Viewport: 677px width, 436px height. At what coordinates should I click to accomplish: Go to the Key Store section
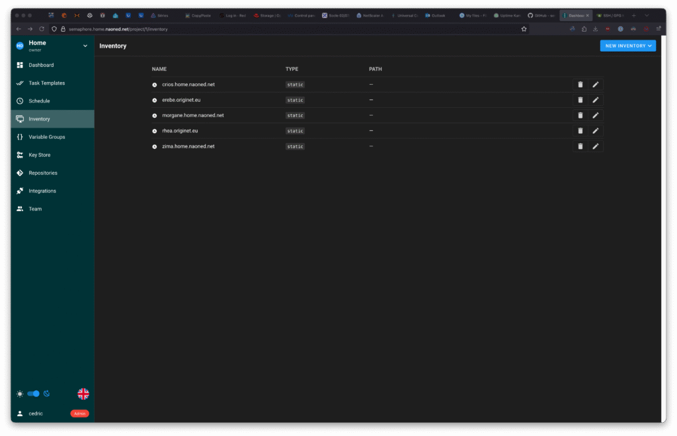pos(40,155)
